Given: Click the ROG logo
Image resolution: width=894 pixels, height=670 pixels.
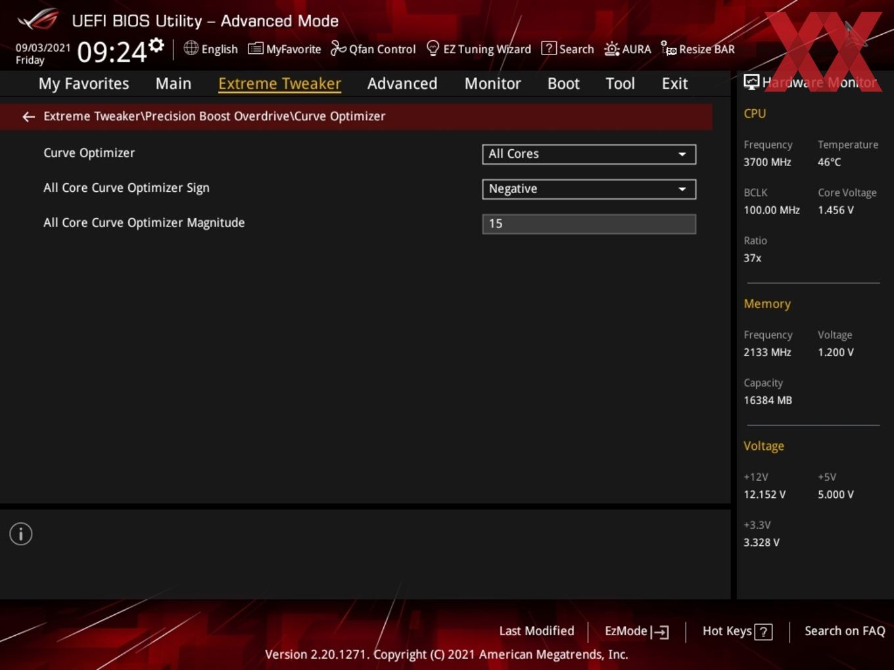Looking at the screenshot, I should [38, 20].
